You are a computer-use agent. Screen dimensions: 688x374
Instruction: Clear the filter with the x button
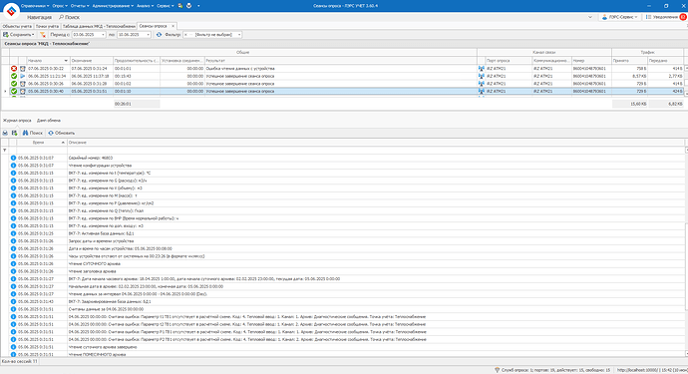185,35
